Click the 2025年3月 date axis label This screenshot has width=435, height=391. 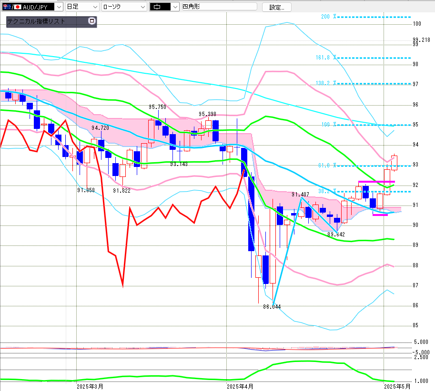click(90, 387)
